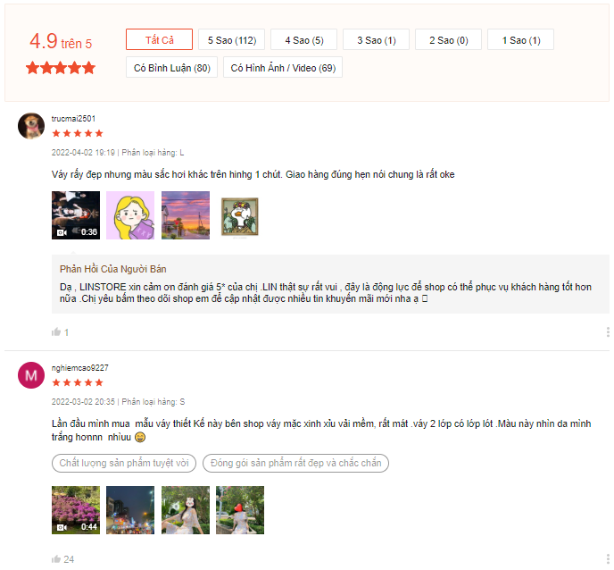Filter by Có Hình Ảnh / Video (69)

pos(283,68)
